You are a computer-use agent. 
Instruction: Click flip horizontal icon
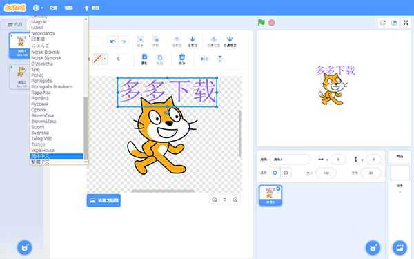[204, 59]
